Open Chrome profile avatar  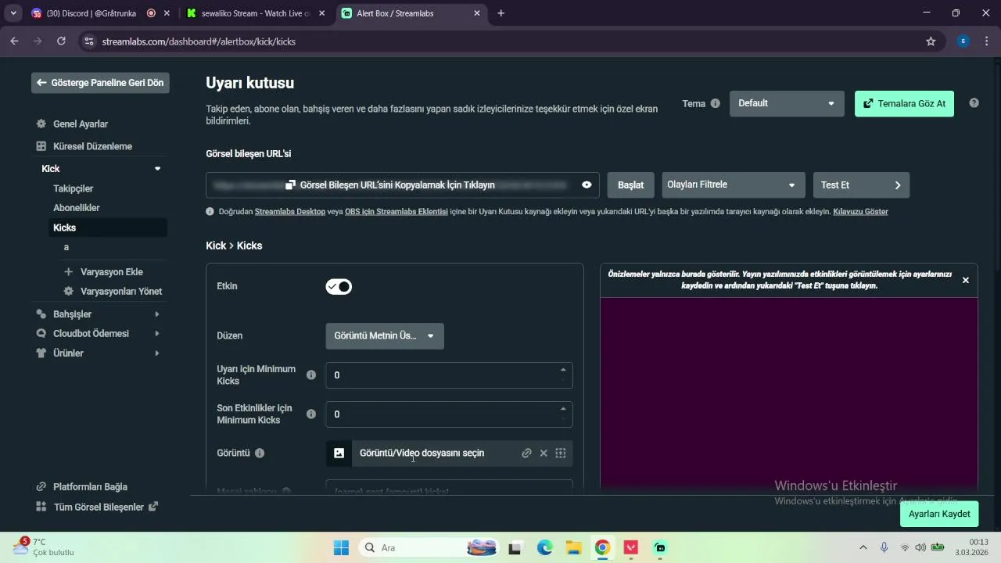point(963,41)
